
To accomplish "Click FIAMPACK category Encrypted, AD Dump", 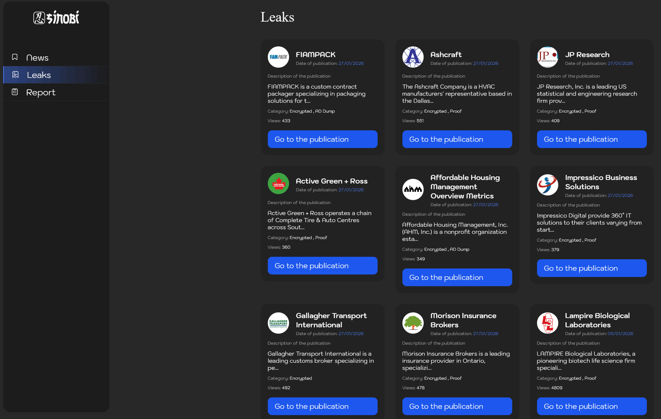I will [312, 111].
